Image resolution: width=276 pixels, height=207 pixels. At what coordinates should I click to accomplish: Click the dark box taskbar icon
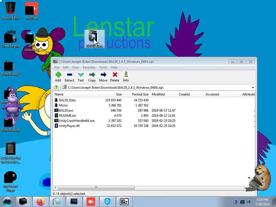point(23,202)
